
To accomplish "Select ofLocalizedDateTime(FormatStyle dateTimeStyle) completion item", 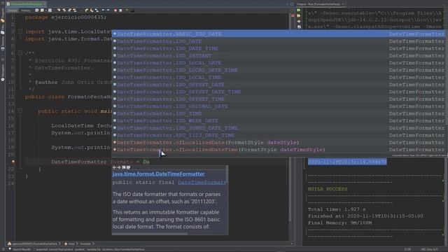I will (279, 150).
